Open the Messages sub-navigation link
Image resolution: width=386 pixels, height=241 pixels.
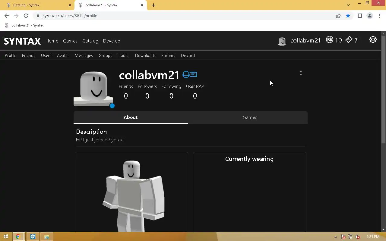pos(84,55)
